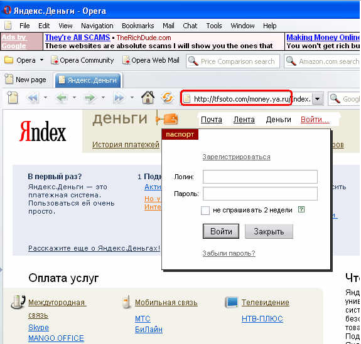Select the Яндекс.Деньги tab

(88, 80)
